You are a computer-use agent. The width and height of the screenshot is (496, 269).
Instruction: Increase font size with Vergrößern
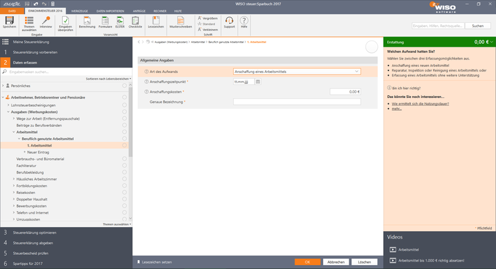coord(207,18)
